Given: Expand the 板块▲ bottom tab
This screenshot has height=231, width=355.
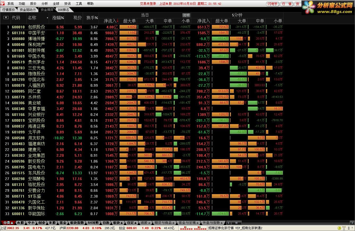Looking at the screenshot, I should pyautogui.click(x=118, y=223).
